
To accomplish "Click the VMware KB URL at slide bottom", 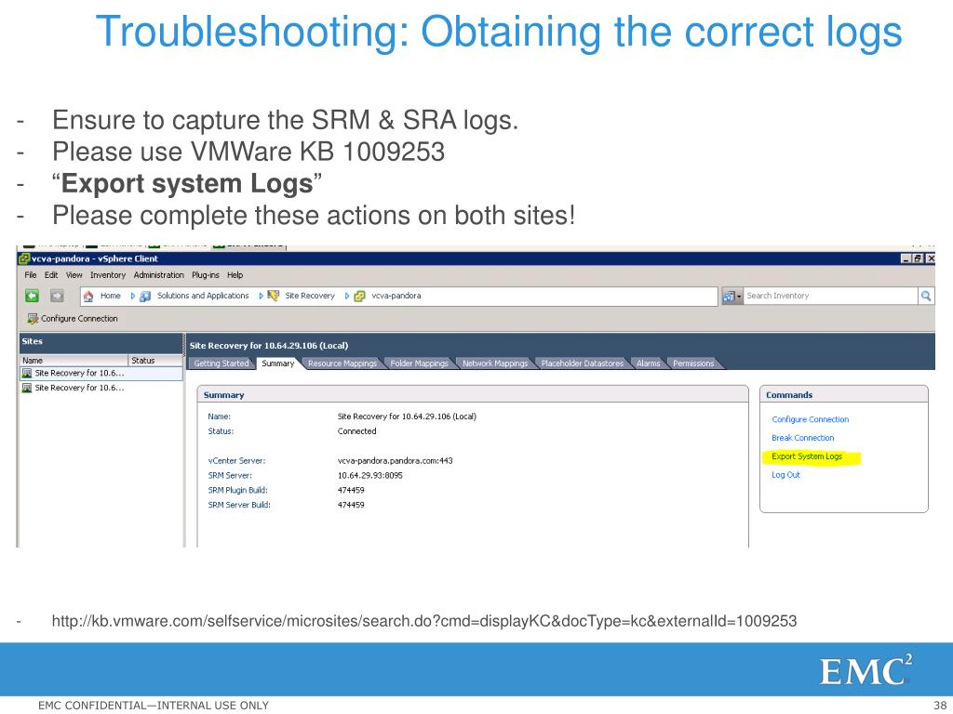I will (424, 621).
